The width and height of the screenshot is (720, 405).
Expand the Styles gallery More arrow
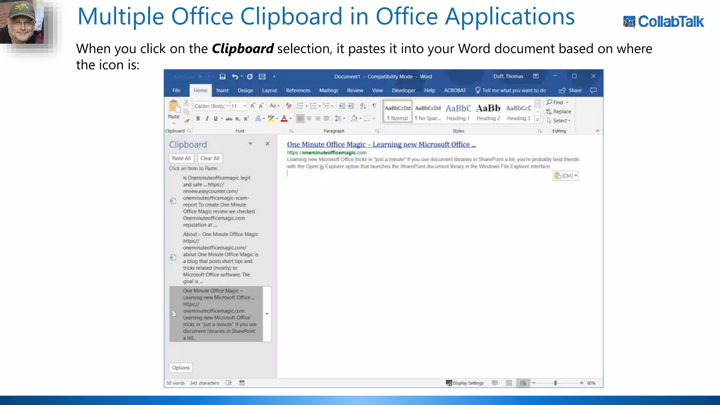pos(538,120)
